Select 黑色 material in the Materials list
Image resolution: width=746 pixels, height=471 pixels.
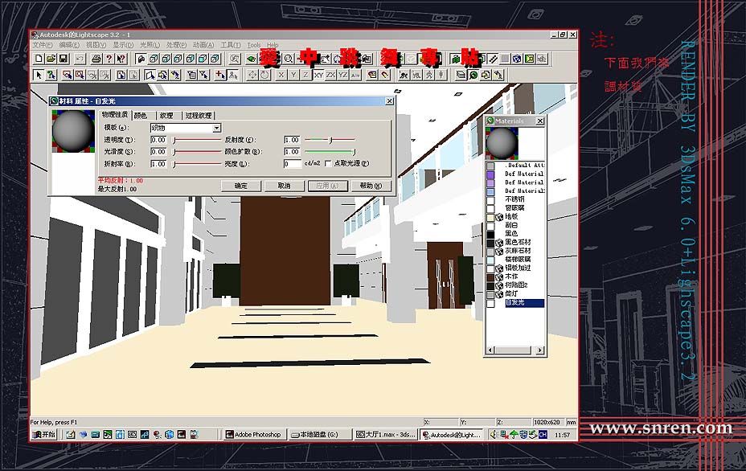coord(511,234)
